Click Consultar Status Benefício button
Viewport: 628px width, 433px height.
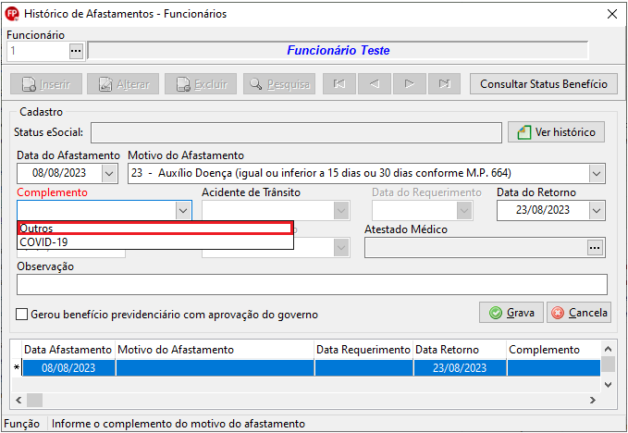point(543,83)
